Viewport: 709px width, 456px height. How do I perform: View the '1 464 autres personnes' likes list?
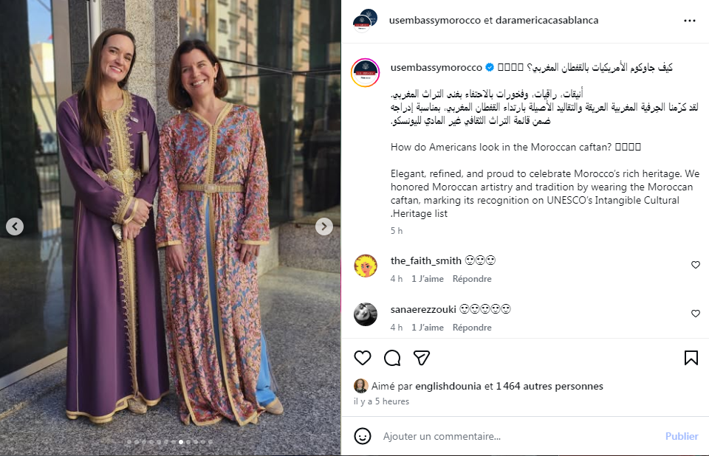tap(549, 386)
